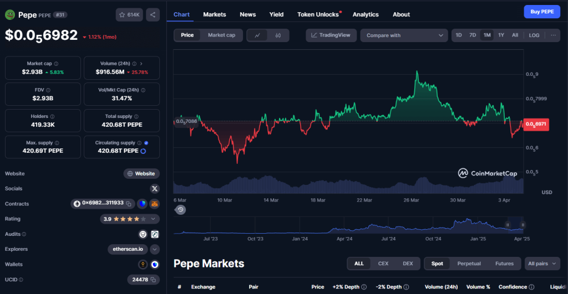Show Futures markets
Image resolution: width=568 pixels, height=294 pixels.
tap(504, 264)
